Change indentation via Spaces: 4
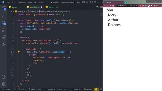Image resolution: width=162 pixels, height=91 pixels. (x=51, y=89)
